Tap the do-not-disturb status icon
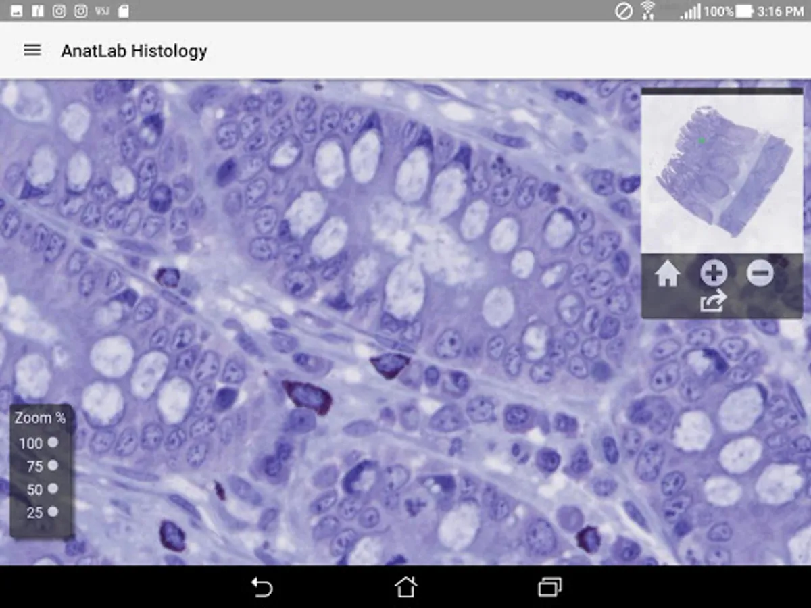 (624, 11)
